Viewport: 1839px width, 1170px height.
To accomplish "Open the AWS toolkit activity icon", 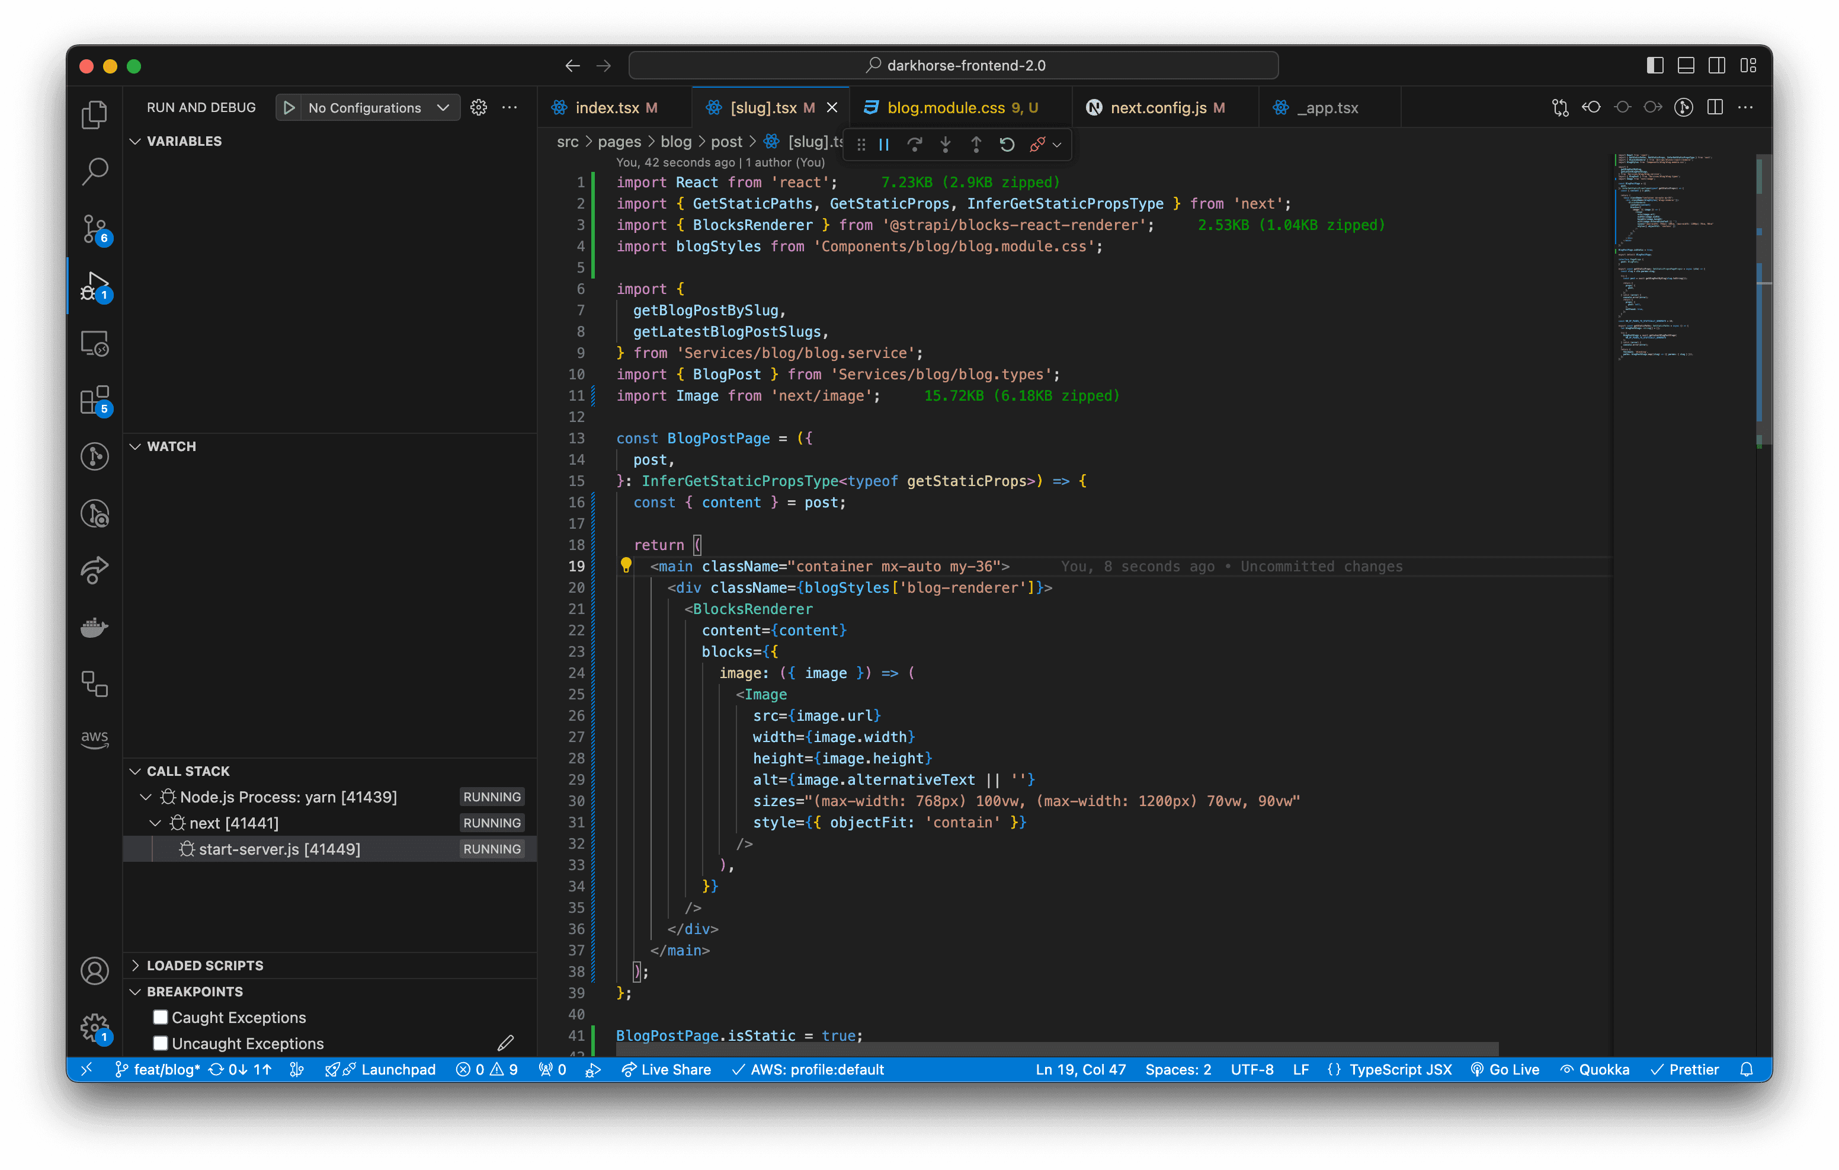I will 95,739.
